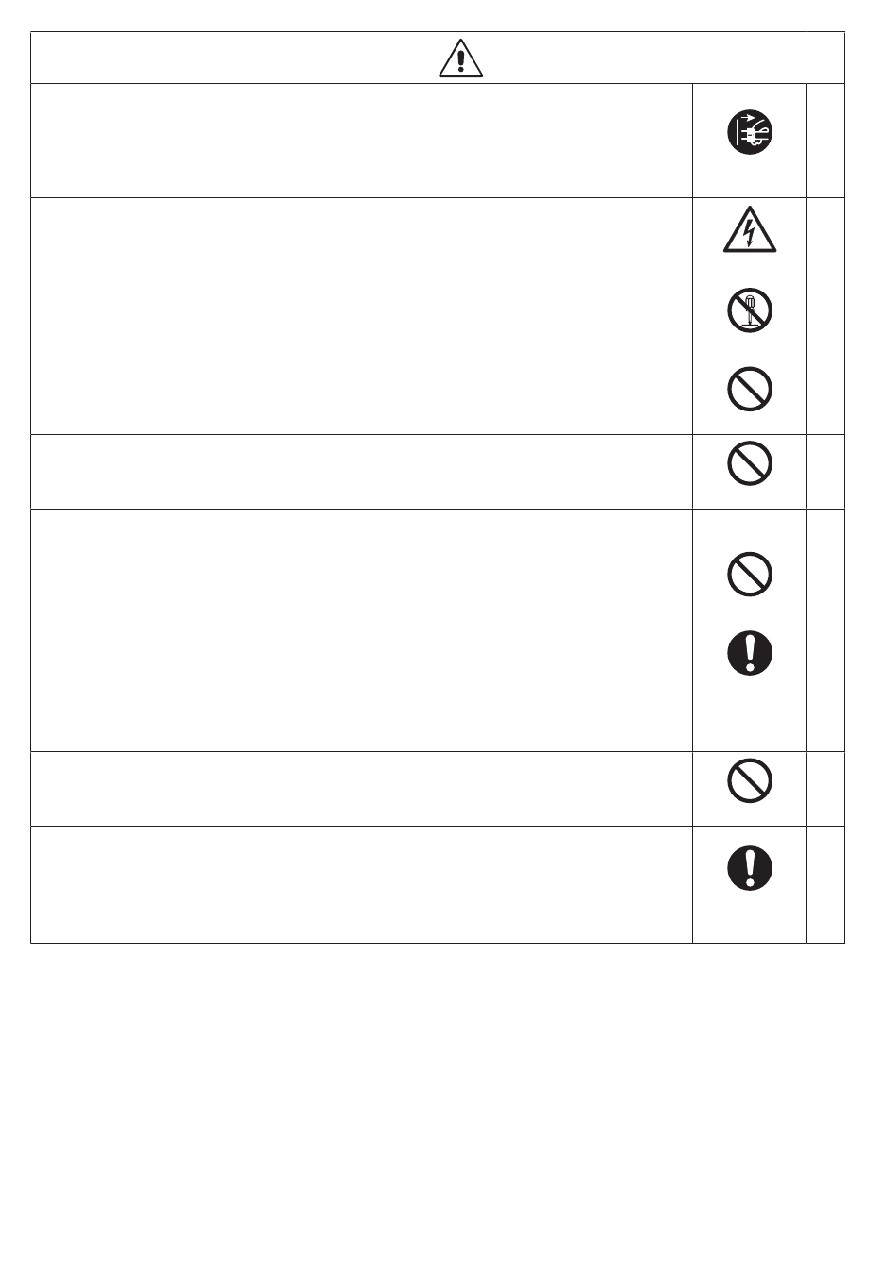Click the empty text cell beside the electric shock triangle
896x1287 pixels.
coord(361,316)
